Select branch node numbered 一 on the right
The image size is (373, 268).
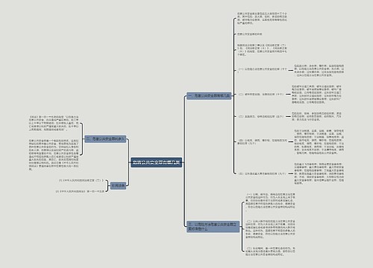click(x=209, y=96)
